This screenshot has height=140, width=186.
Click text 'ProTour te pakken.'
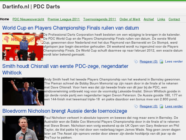click(x=58, y=137)
